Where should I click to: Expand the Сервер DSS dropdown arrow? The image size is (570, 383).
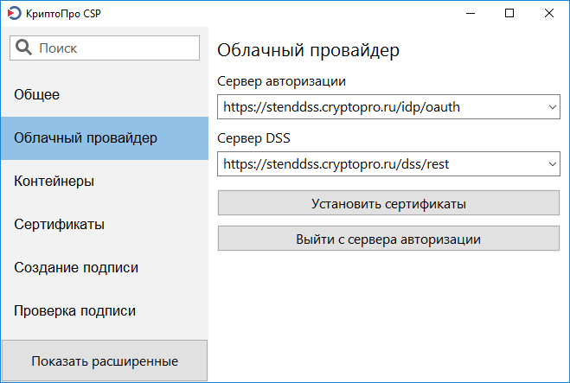tap(552, 163)
